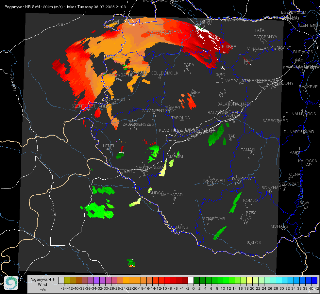The width and height of the screenshot is (320, 294).
Task: Click the NAGYKANIZSA label
Action: pyautogui.click(x=150, y=168)
